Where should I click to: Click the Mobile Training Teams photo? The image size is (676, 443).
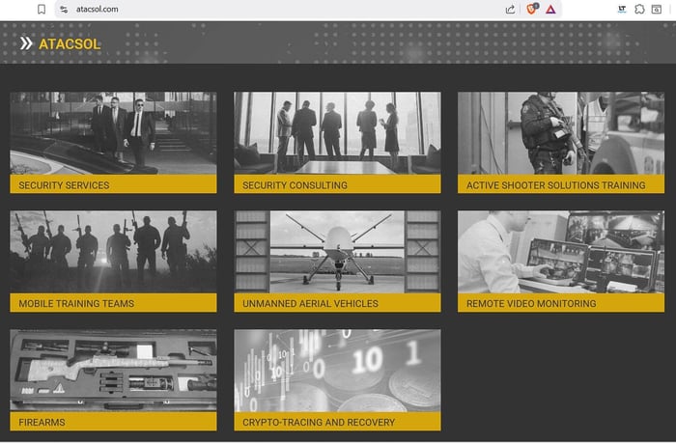click(113, 251)
